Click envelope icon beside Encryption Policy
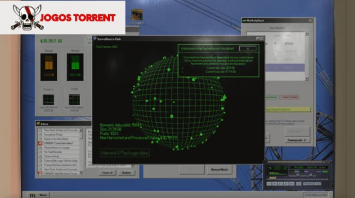Screen dimensions: 355x198 point(40,135)
